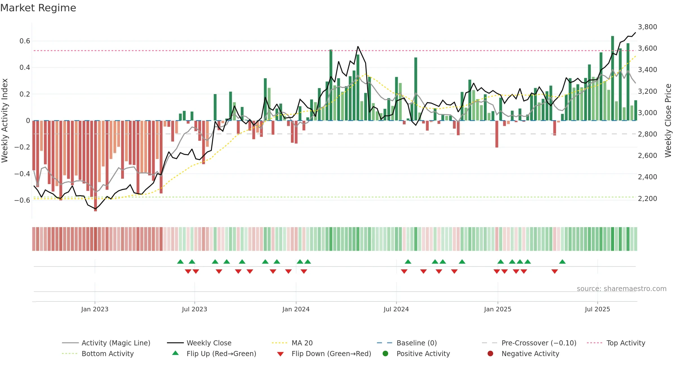676x380 pixels.
Task: Click the Positive Activity green circle icon
Action: pos(386,354)
